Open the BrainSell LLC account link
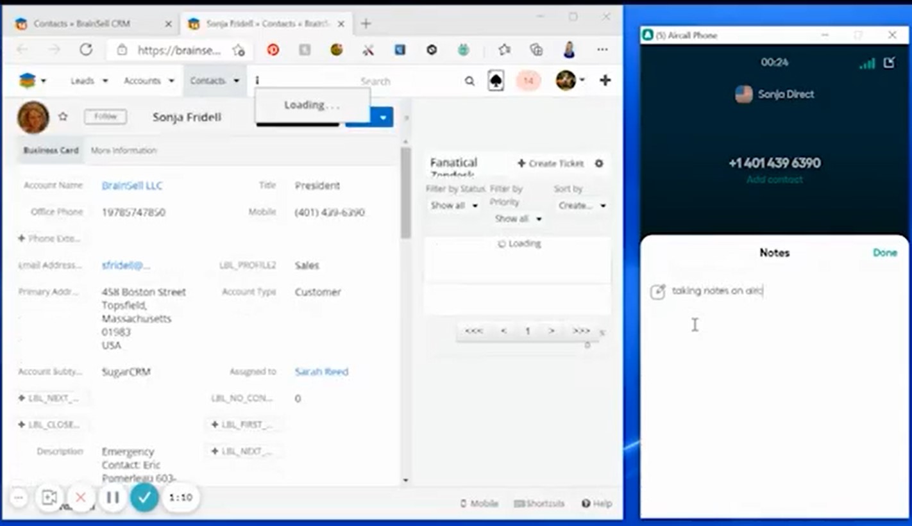912x526 pixels. point(132,186)
